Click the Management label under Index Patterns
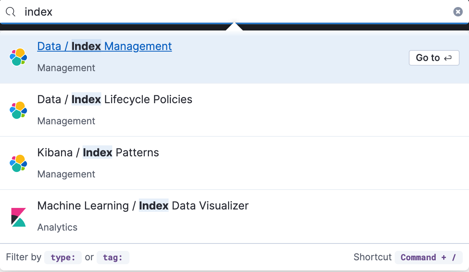The width and height of the screenshot is (469, 272). pos(66,174)
